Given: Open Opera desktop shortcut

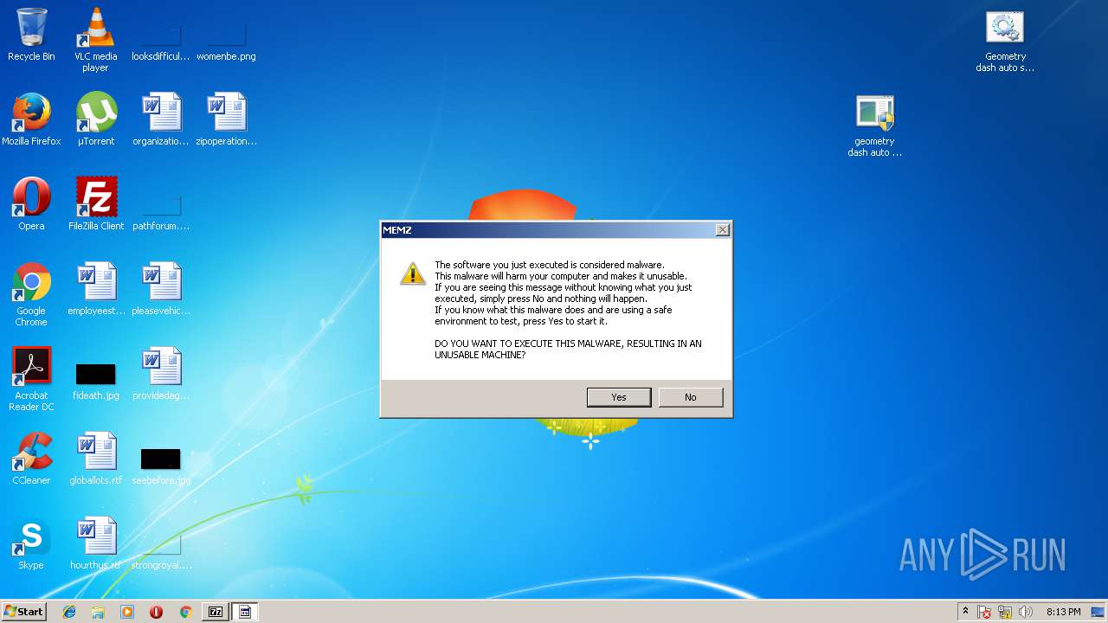Looking at the screenshot, I should pyautogui.click(x=31, y=204).
